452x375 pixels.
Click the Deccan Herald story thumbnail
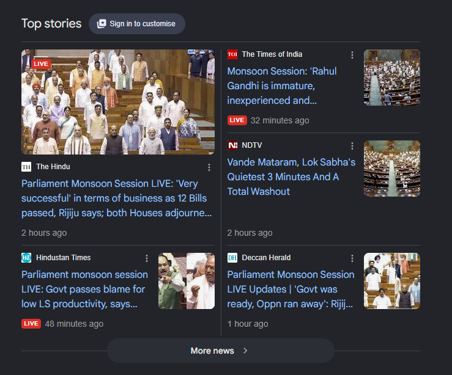click(x=391, y=281)
